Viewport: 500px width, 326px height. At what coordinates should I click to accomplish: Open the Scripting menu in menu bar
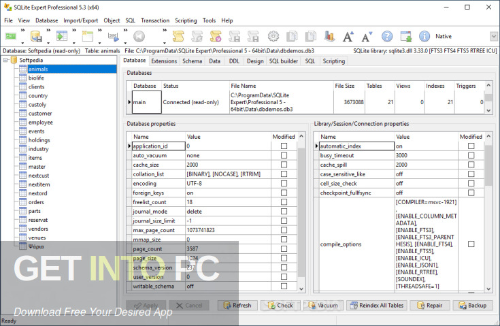pyautogui.click(x=186, y=20)
